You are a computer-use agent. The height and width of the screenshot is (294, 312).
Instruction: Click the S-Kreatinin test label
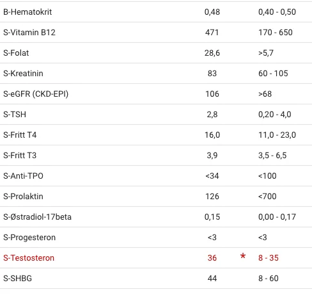click(x=23, y=74)
